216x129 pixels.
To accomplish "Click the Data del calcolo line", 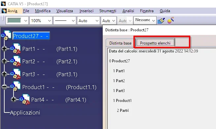I will [154, 51].
